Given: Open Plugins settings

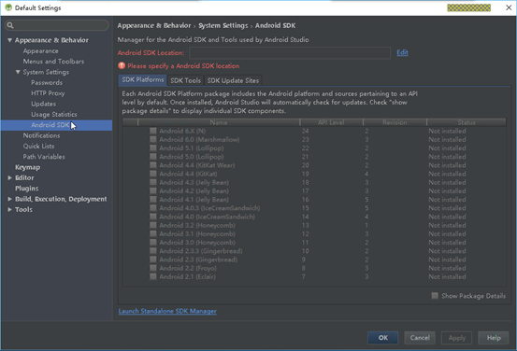Looking at the screenshot, I should tap(27, 189).
